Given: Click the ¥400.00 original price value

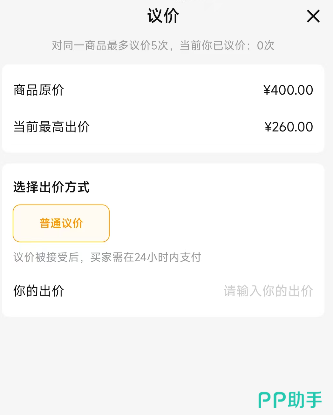Looking at the screenshot, I should pyautogui.click(x=288, y=90).
